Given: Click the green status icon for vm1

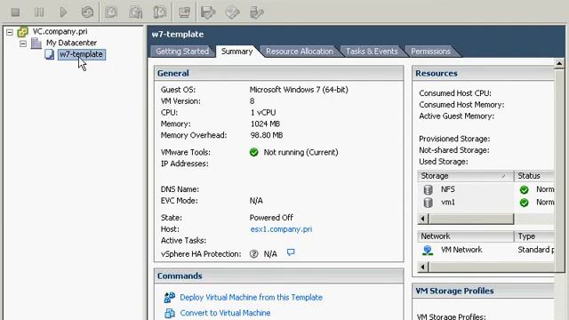Looking at the screenshot, I should point(524,203).
